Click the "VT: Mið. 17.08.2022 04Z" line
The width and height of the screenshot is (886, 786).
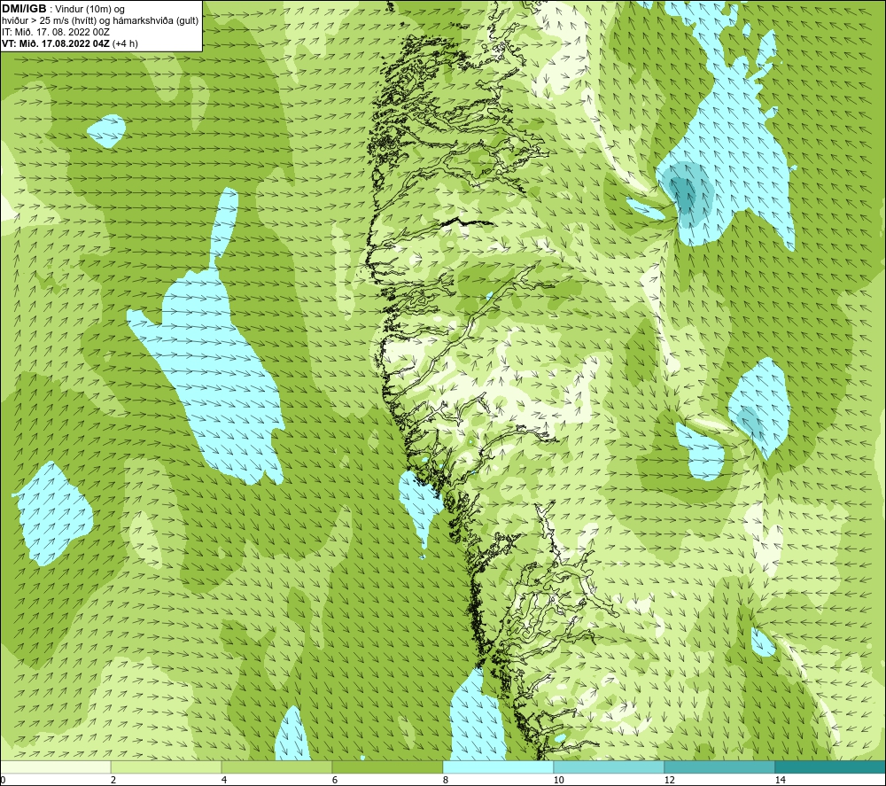[56, 43]
